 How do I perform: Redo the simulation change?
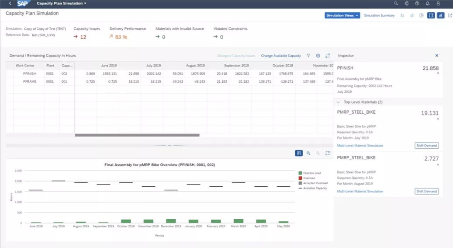click(x=412, y=15)
